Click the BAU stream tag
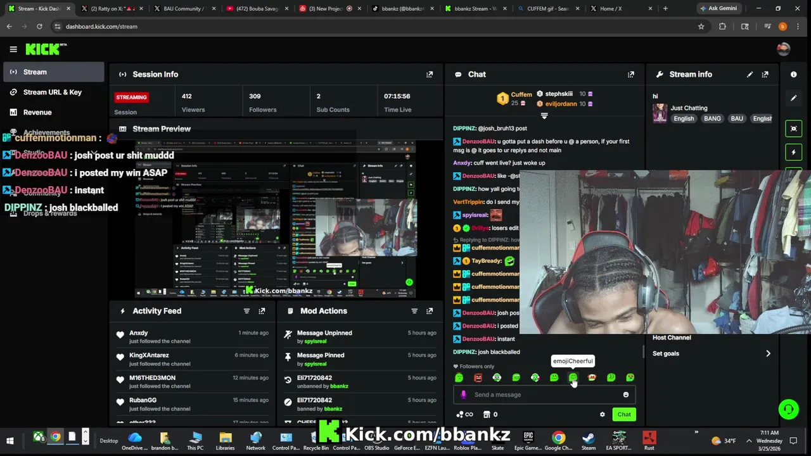The image size is (811, 456). (x=737, y=118)
